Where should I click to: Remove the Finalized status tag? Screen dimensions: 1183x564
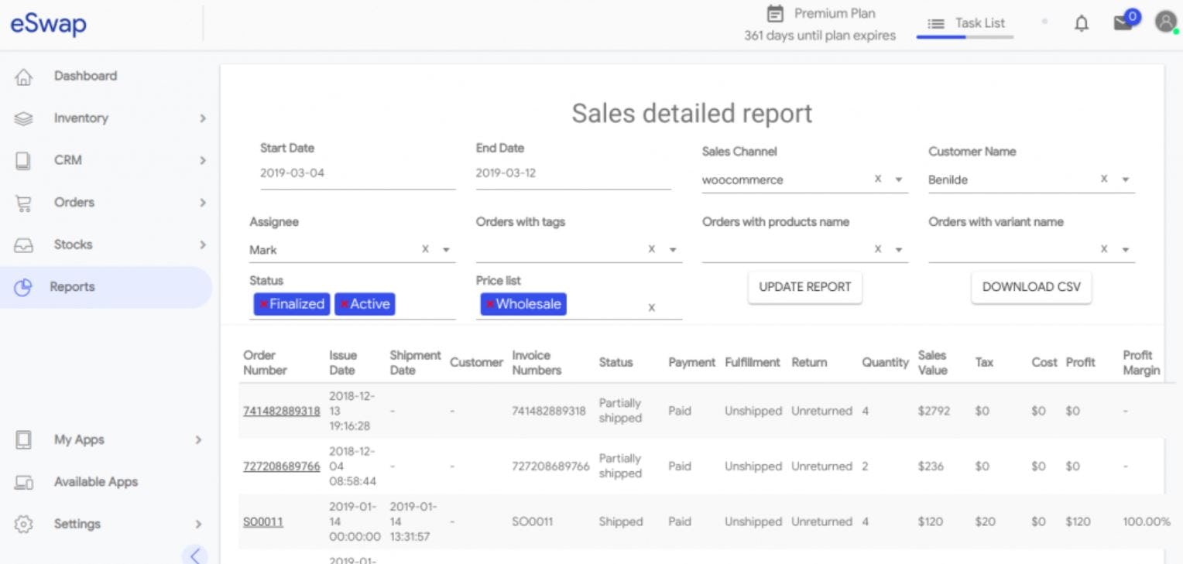[x=263, y=305]
